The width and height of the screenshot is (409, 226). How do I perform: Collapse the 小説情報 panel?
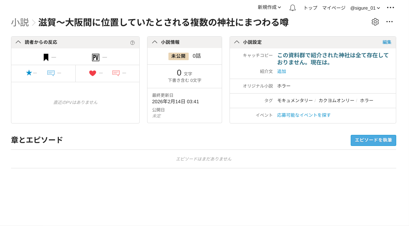coord(155,42)
